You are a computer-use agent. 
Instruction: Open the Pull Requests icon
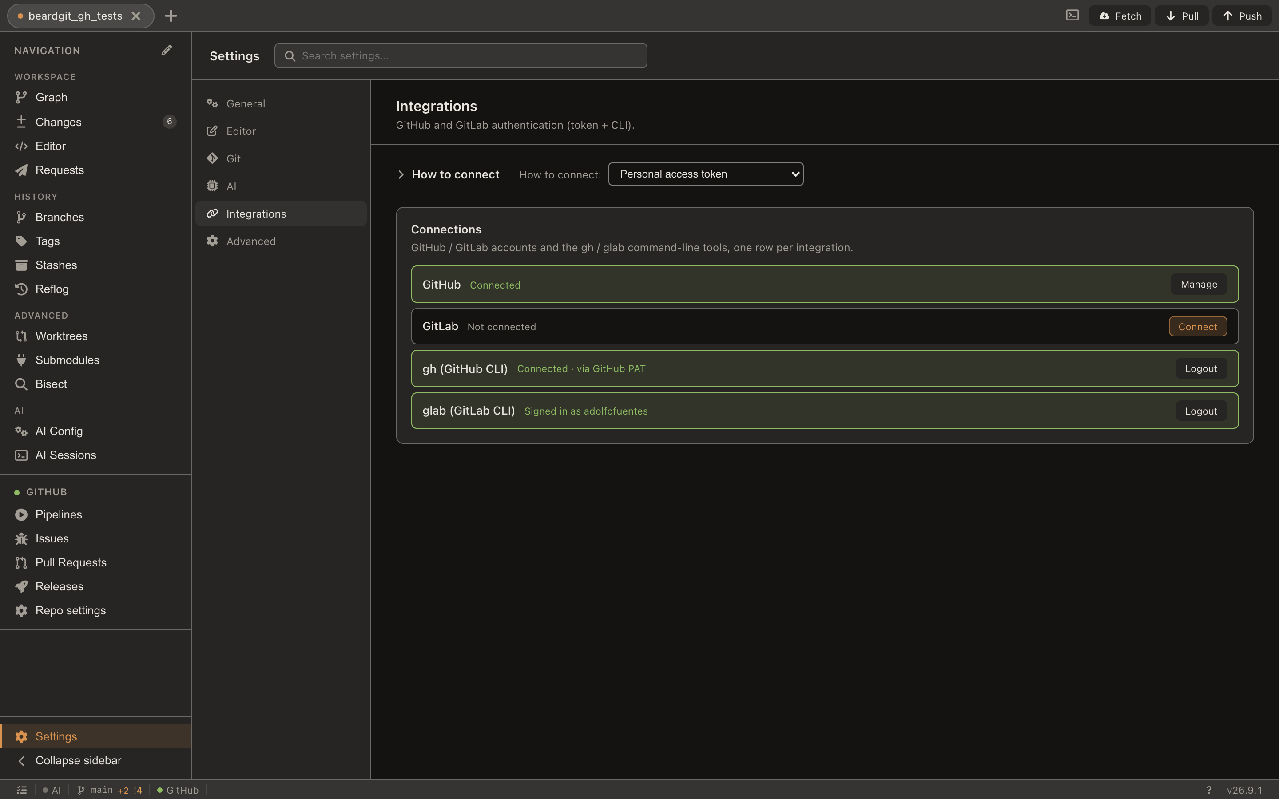tap(21, 563)
